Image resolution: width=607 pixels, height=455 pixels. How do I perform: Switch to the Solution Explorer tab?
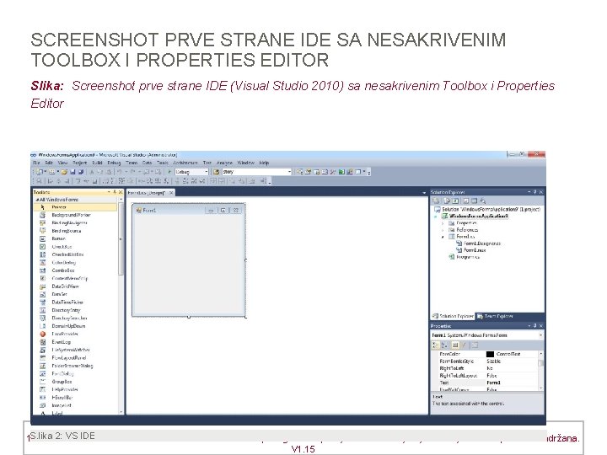coord(453,316)
